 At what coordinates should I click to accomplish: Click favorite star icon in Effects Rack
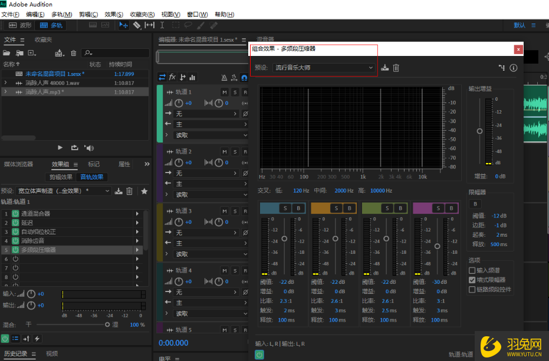pyautogui.click(x=144, y=191)
